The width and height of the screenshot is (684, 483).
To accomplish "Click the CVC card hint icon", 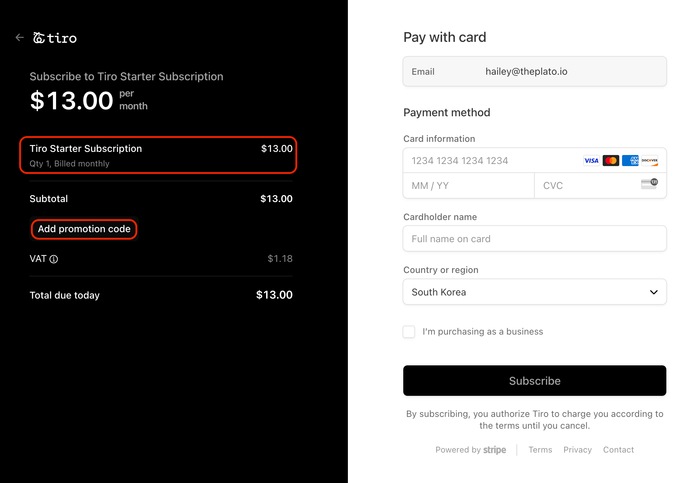I will point(649,184).
